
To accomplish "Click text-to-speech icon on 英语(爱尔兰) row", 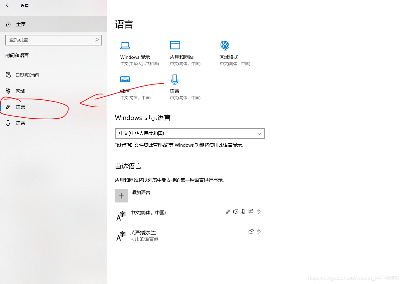I will [x=251, y=232].
